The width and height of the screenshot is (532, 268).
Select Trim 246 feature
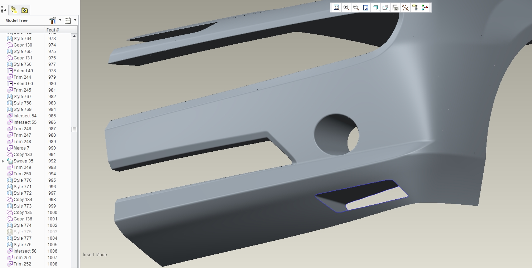pyautogui.click(x=22, y=129)
